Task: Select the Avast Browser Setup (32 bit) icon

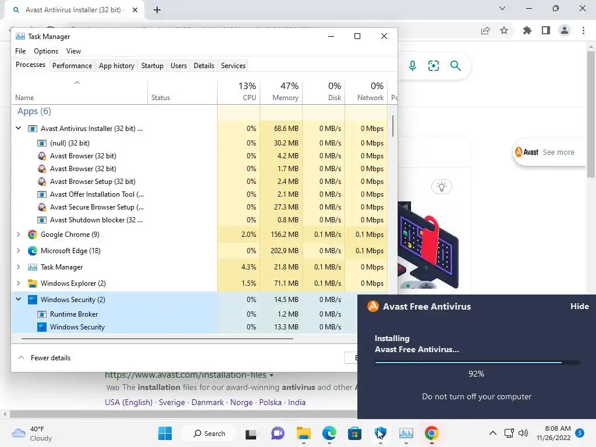Action: click(x=42, y=182)
